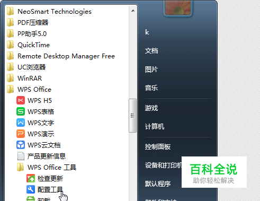Screen dimensions: 260x201
Task: Open 默认程序 from the Start menu
Action: tap(158, 184)
